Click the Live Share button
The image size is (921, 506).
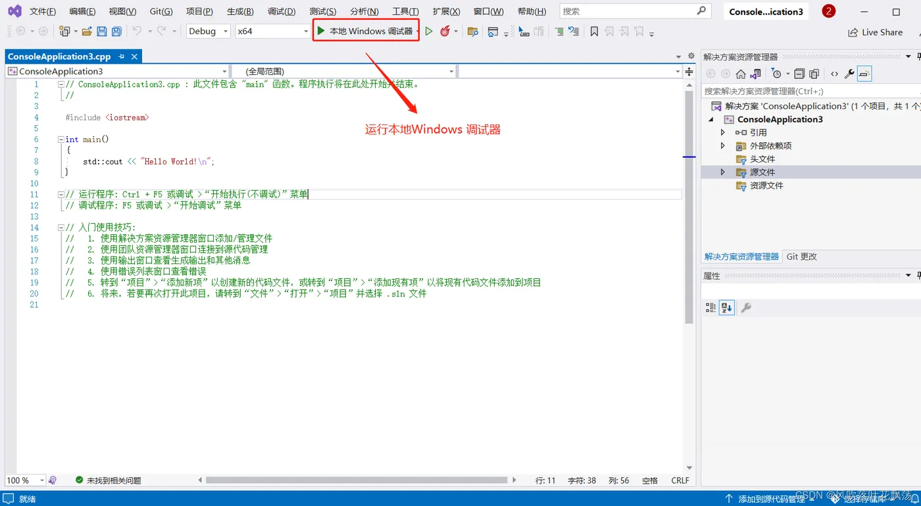tap(875, 32)
